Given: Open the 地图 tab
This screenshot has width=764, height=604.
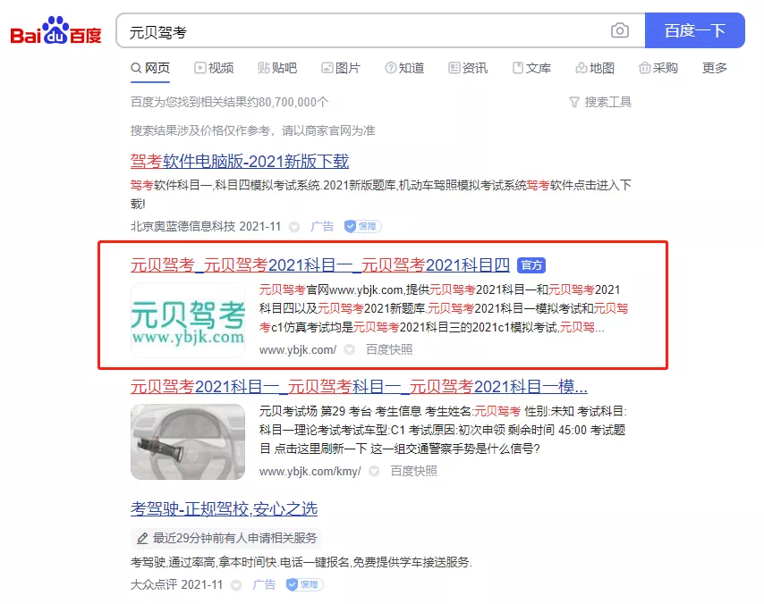Looking at the screenshot, I should [x=594, y=68].
